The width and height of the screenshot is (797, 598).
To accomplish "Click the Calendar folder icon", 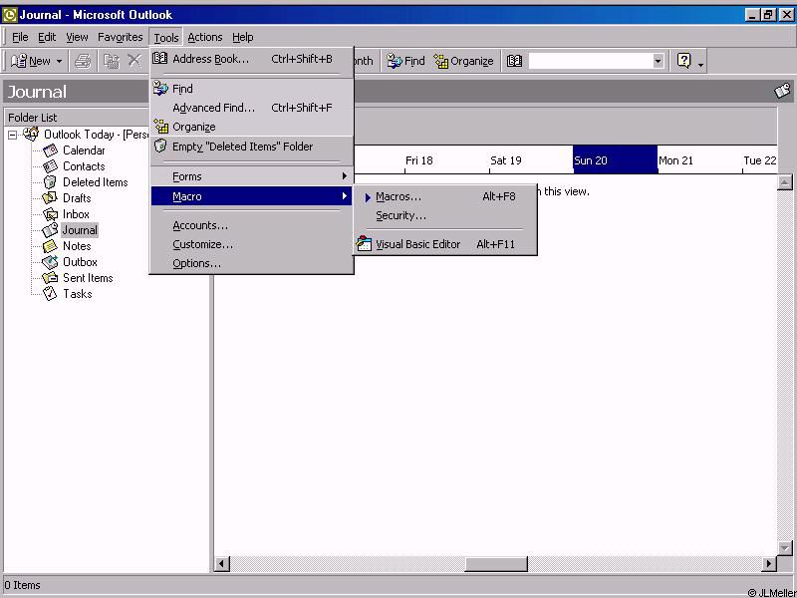I will point(51,150).
